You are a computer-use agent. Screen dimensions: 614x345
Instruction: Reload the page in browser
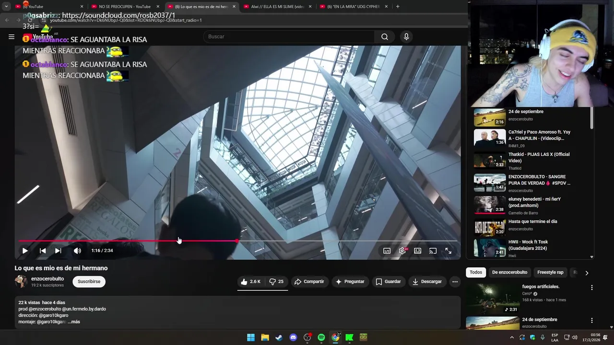point(30,20)
